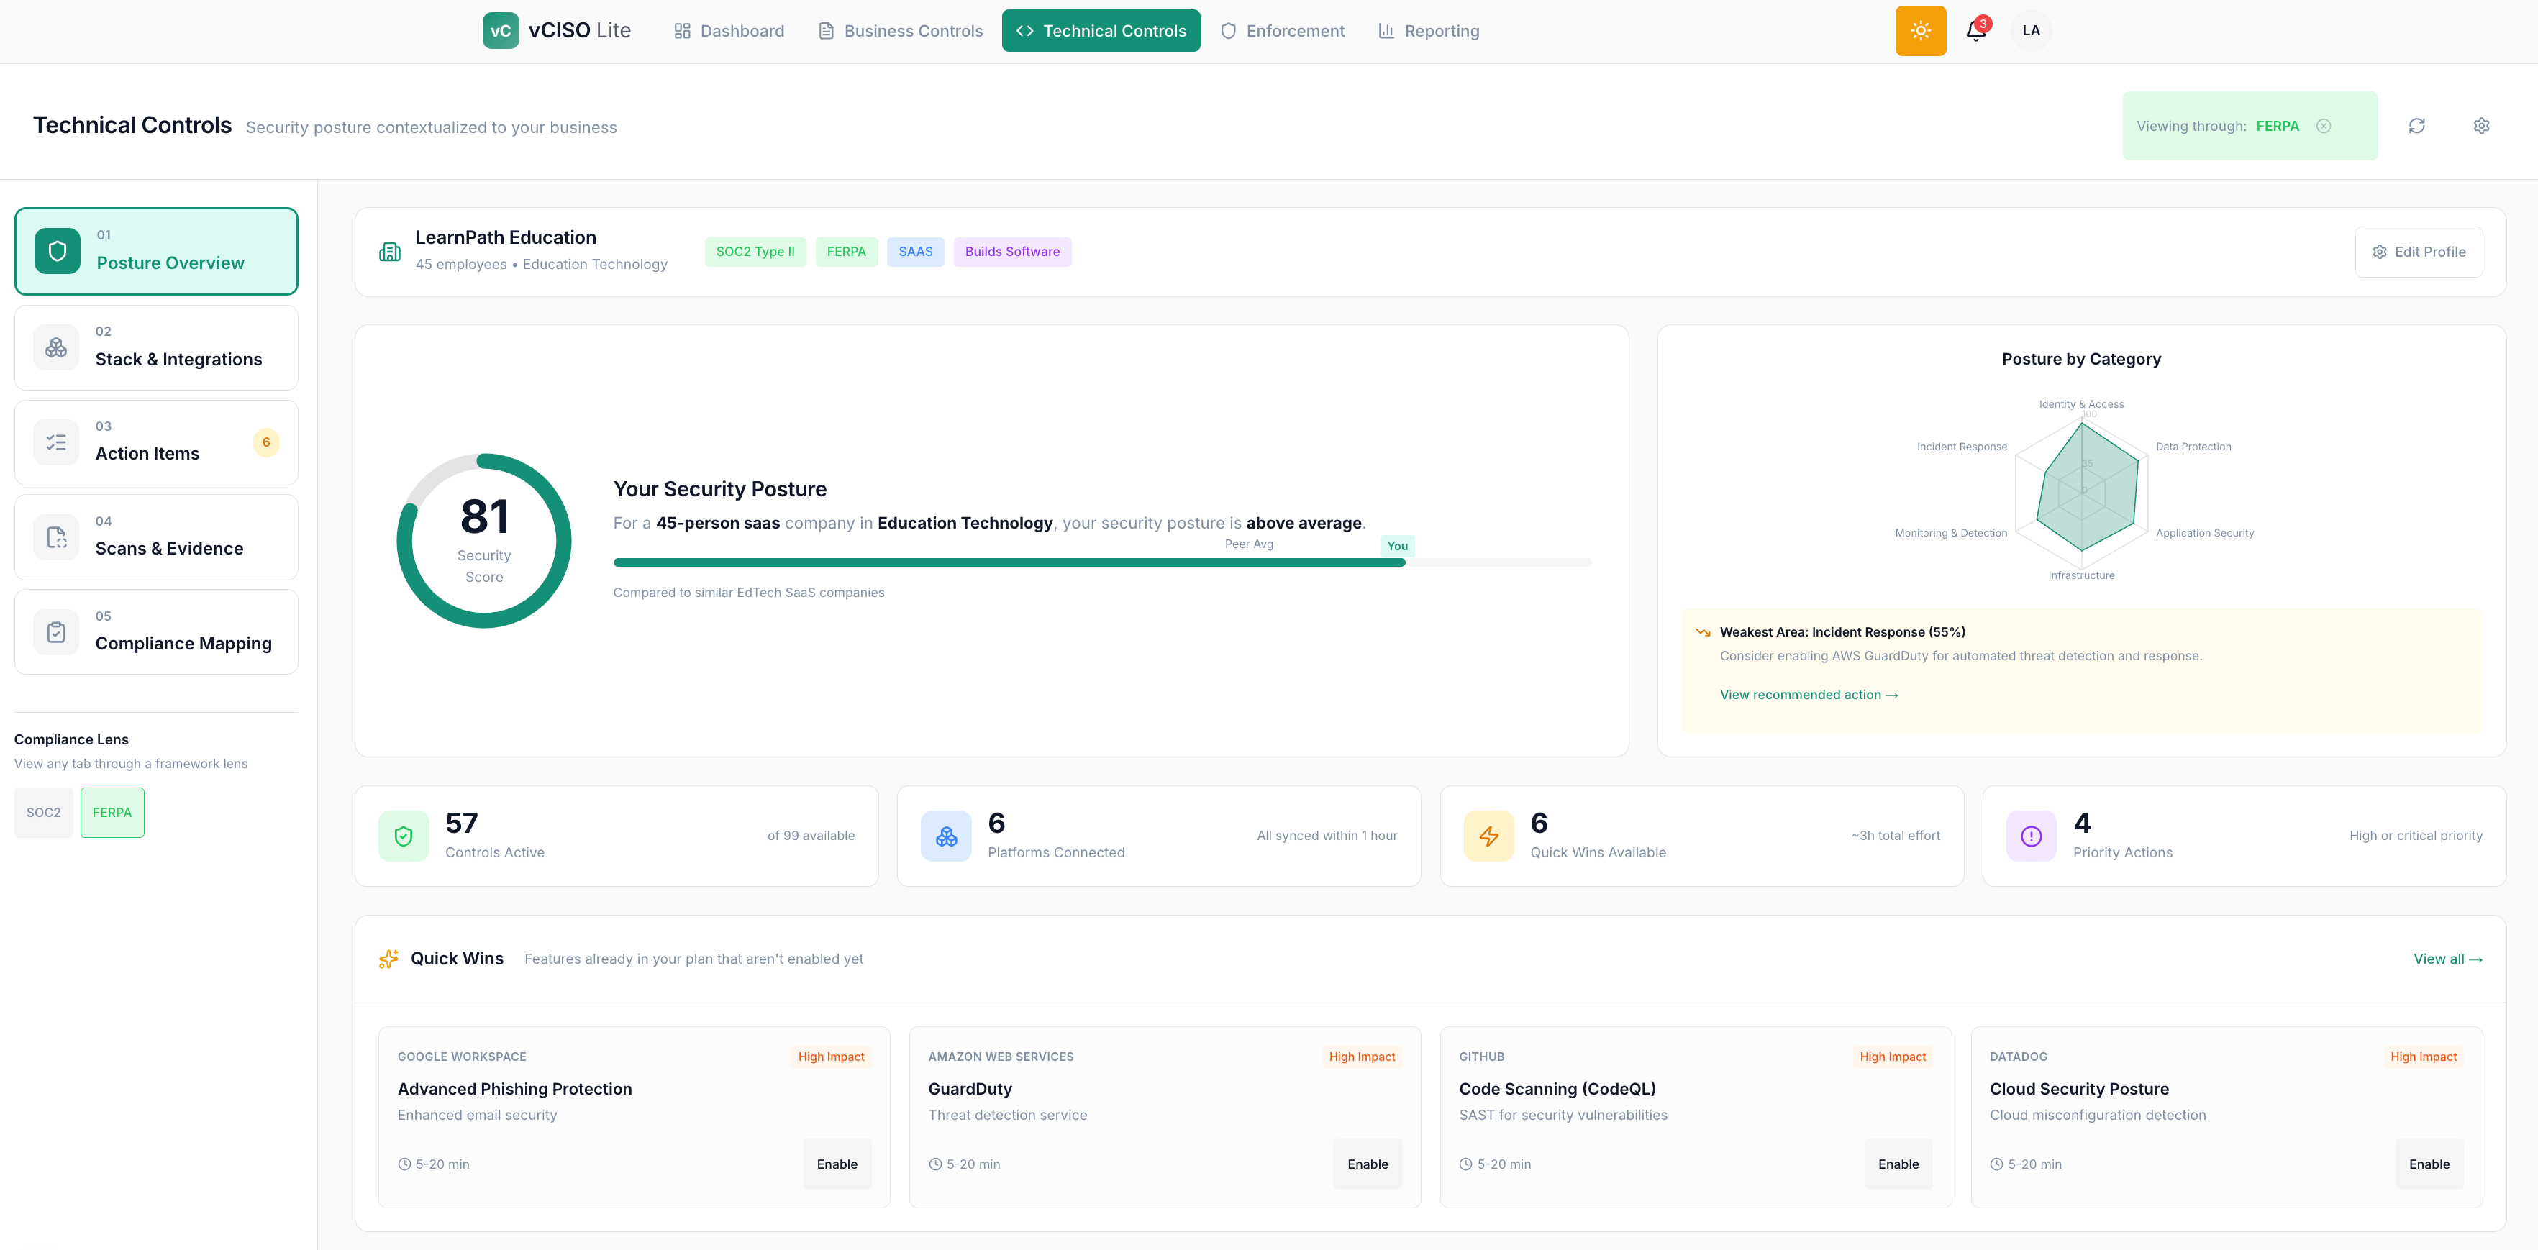Clear the FERPA viewing lens filter
Image resolution: width=2538 pixels, height=1250 pixels.
coord(2323,126)
